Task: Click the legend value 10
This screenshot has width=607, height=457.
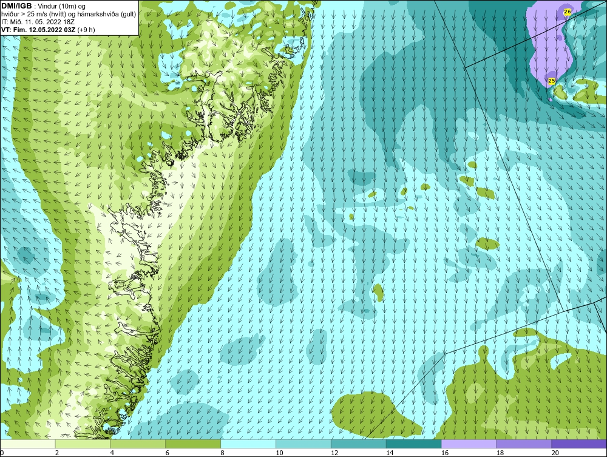Action: pos(279,453)
